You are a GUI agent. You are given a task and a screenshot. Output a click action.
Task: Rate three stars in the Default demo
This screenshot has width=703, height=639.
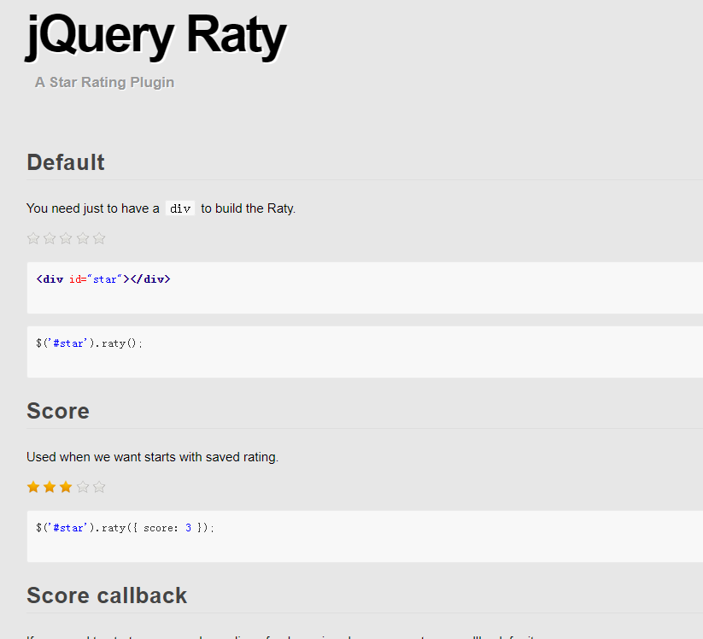66,238
